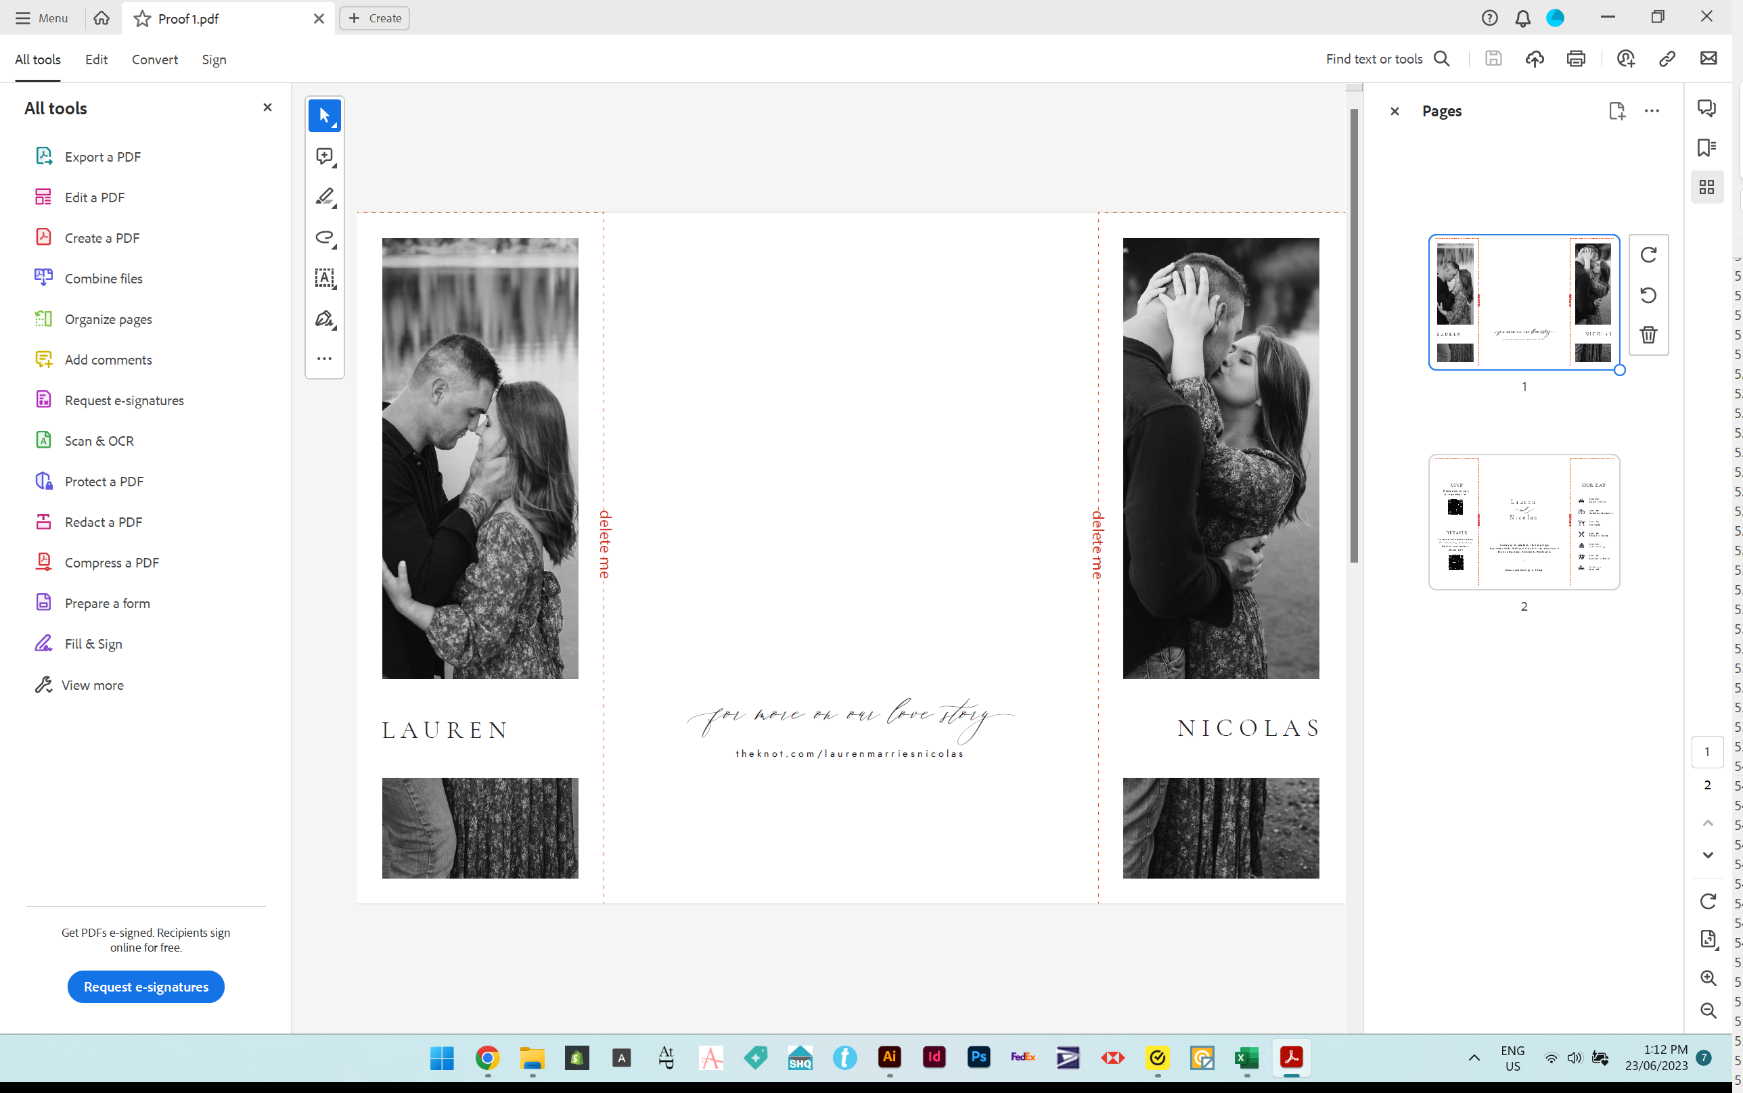Click the All tools tab
This screenshot has height=1093, width=1743.
[38, 60]
